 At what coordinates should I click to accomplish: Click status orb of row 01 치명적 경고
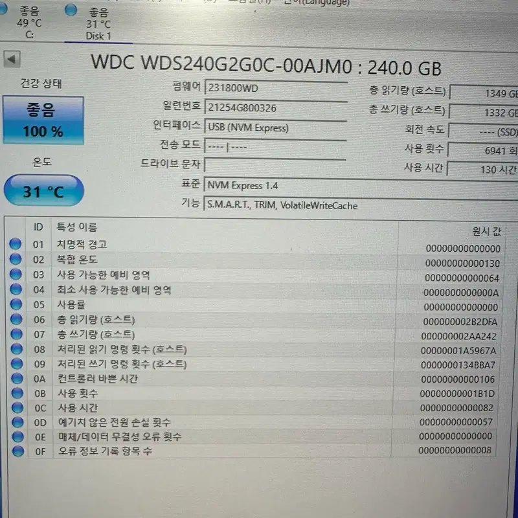point(15,244)
